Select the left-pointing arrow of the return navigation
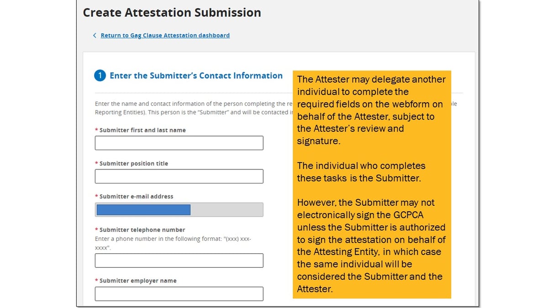 pos(95,35)
